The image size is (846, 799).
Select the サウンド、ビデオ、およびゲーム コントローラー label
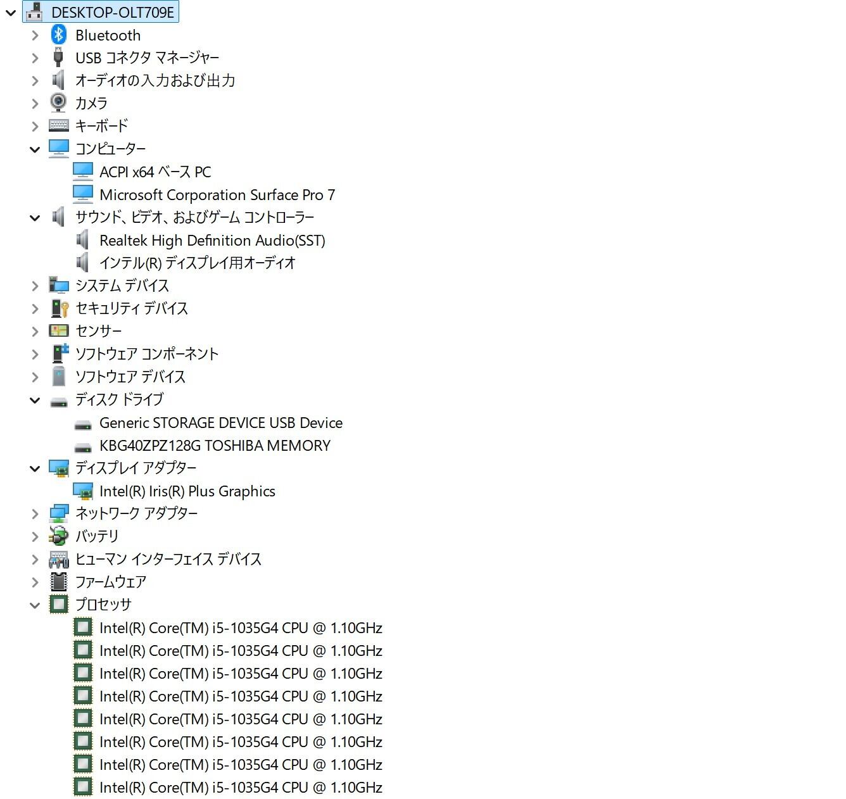[x=195, y=217]
